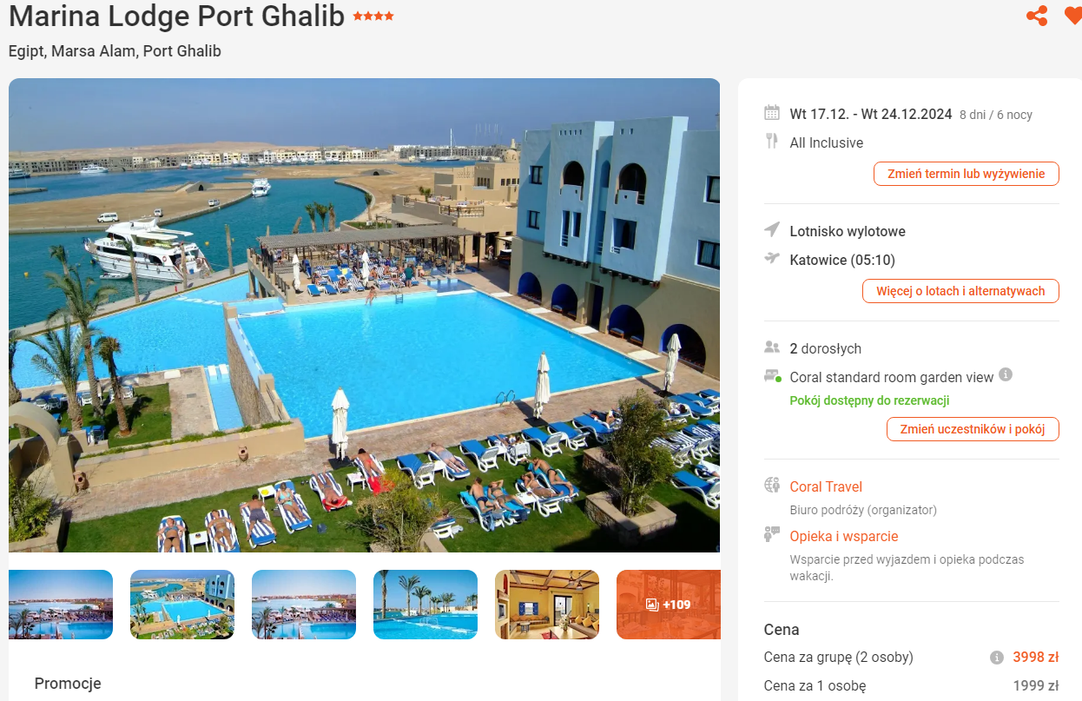Click the calendar icon beside travel dates
1082x701 pixels.
click(x=772, y=113)
